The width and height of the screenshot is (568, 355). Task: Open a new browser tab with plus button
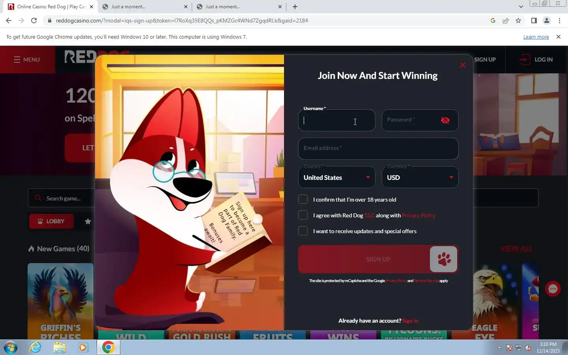[295, 7]
